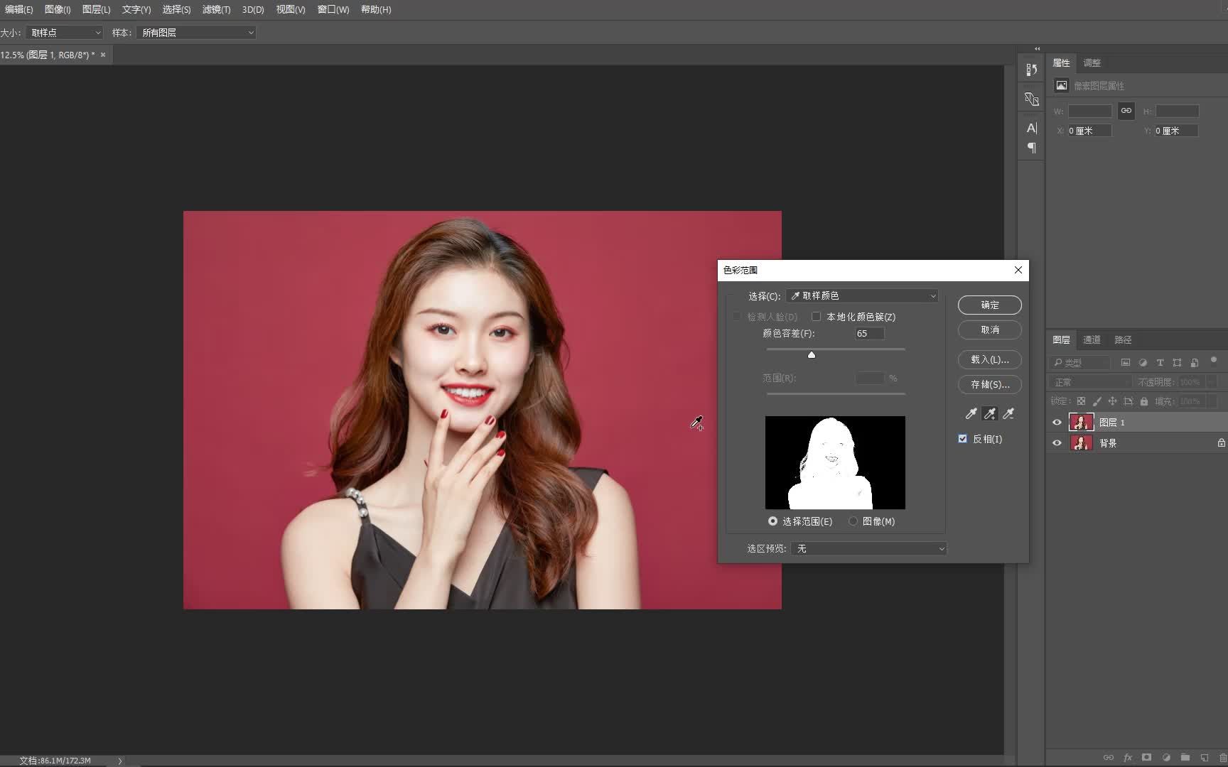The image size is (1228, 767).
Task: Enable 本地化颜色簇(Z) checkbox
Action: click(816, 317)
